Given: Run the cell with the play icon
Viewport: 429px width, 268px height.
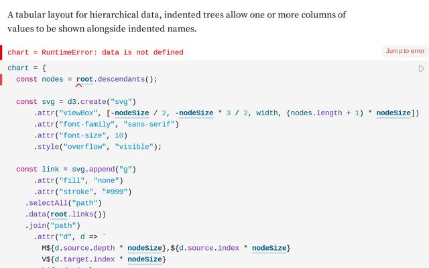Looking at the screenshot, I should click(422, 68).
